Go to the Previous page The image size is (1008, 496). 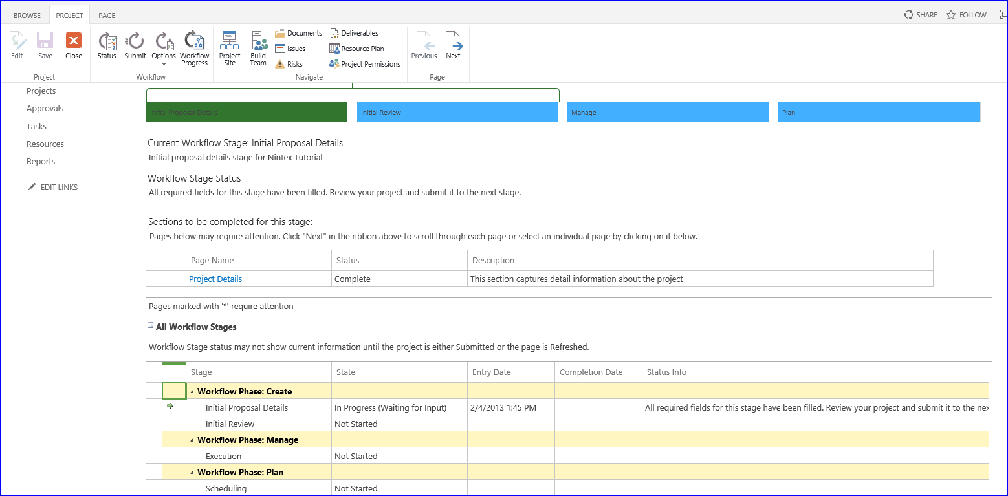pos(424,45)
